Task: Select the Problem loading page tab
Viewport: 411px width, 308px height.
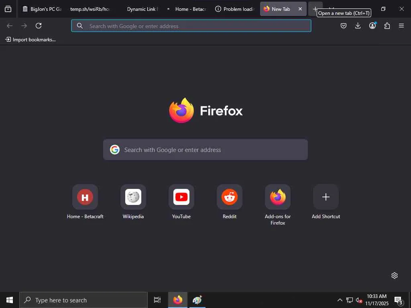Action: (x=234, y=9)
